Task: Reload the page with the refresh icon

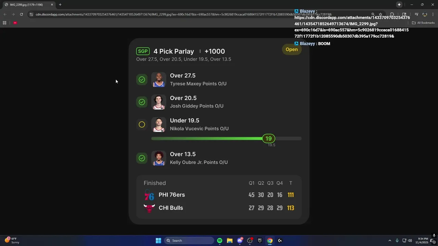Action: coord(21,14)
